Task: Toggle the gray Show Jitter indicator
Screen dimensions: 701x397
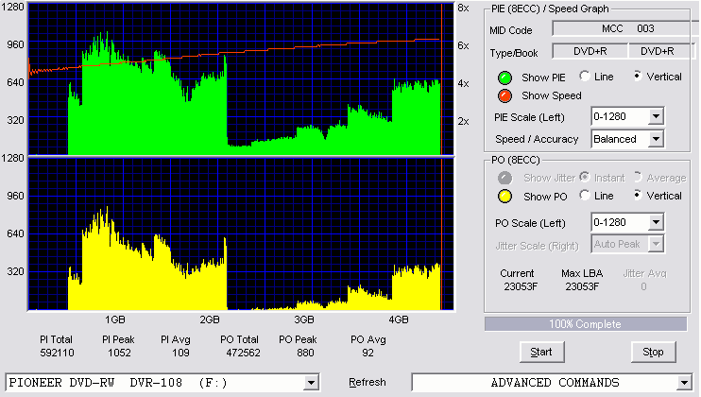Action: (x=504, y=178)
